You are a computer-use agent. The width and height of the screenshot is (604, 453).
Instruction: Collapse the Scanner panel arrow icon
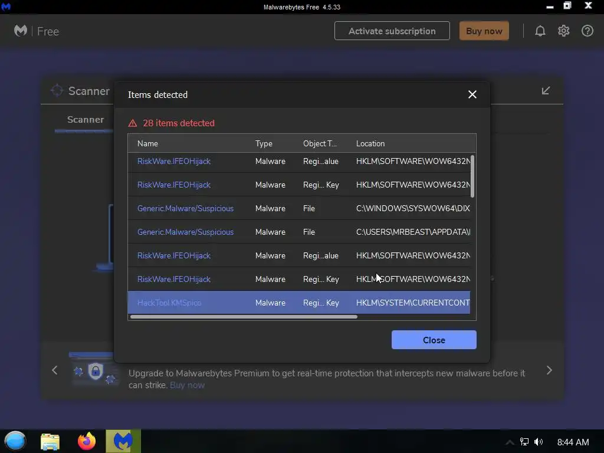pos(546,90)
